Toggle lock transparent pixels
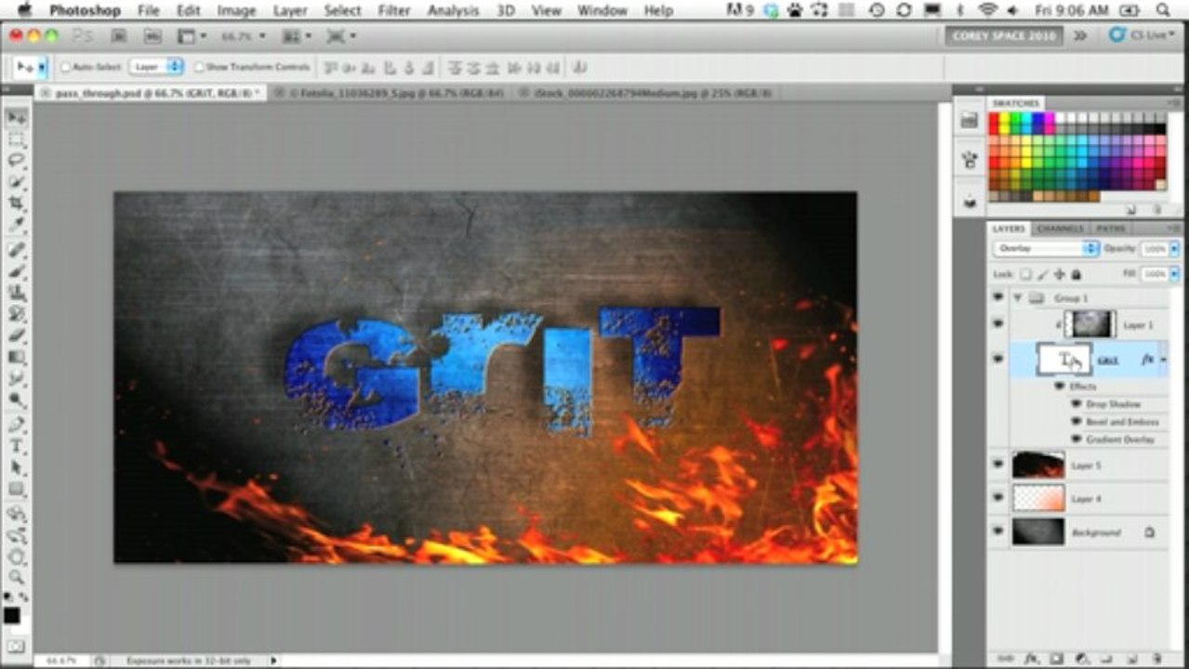 point(1025,274)
